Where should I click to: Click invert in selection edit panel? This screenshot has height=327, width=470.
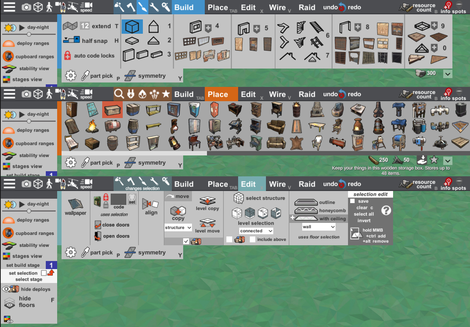click(x=364, y=221)
